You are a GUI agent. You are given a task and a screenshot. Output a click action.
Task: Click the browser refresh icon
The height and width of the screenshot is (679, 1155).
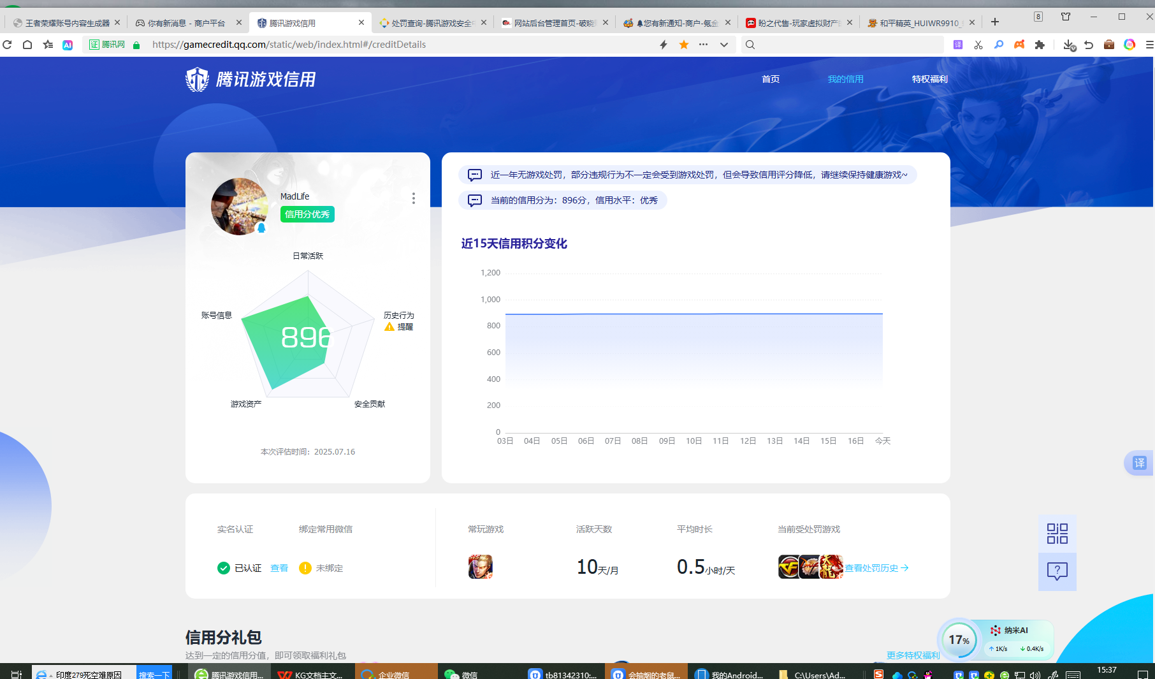(8, 45)
